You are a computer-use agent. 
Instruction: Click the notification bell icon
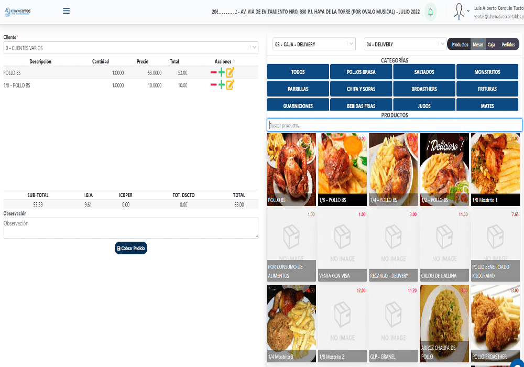(x=430, y=12)
